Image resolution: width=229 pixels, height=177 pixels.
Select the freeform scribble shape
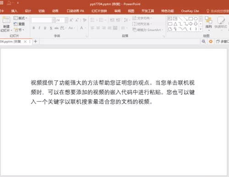click(175, 29)
